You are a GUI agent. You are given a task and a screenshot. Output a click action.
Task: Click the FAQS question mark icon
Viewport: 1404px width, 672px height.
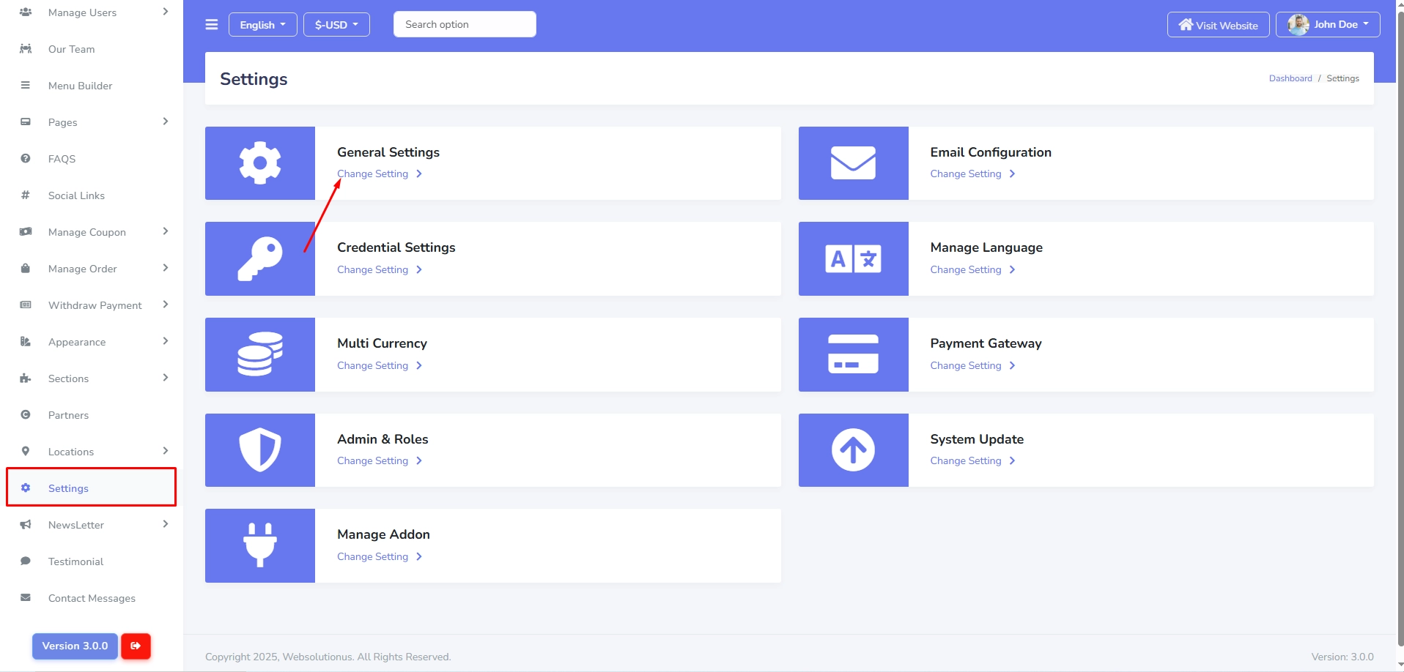(26, 159)
